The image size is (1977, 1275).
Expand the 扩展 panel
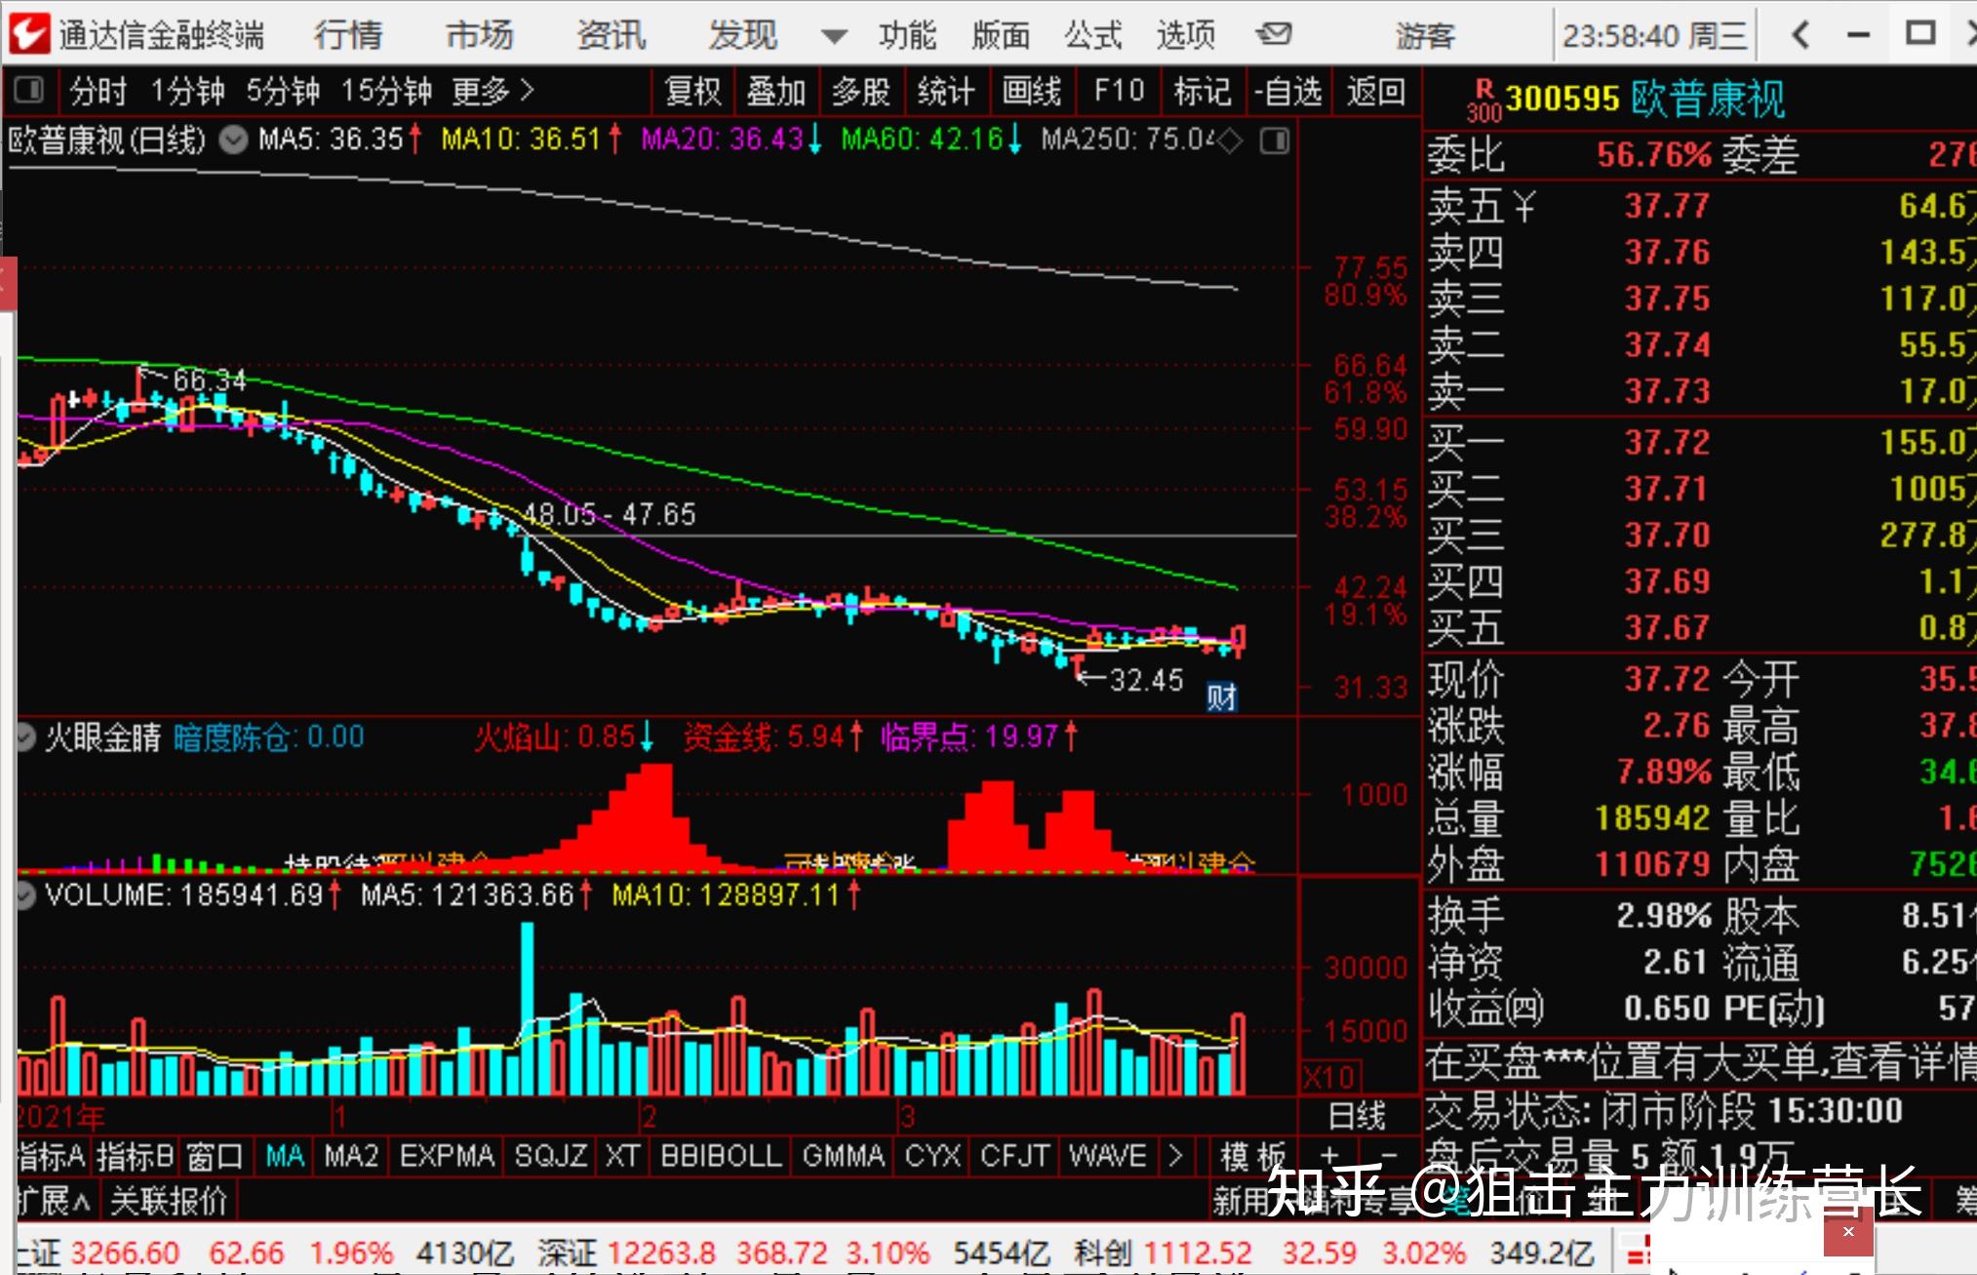coord(55,1201)
